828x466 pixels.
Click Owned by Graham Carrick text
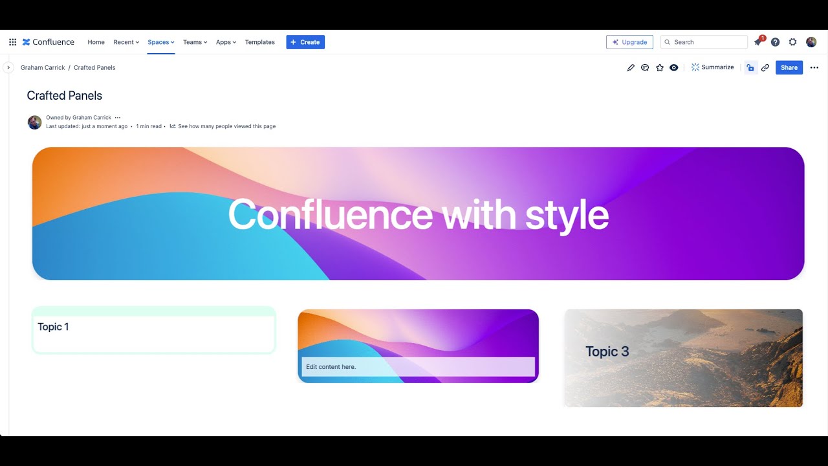point(79,118)
